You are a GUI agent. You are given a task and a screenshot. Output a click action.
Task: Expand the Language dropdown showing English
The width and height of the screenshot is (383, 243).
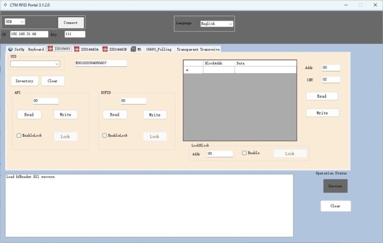coord(217,24)
